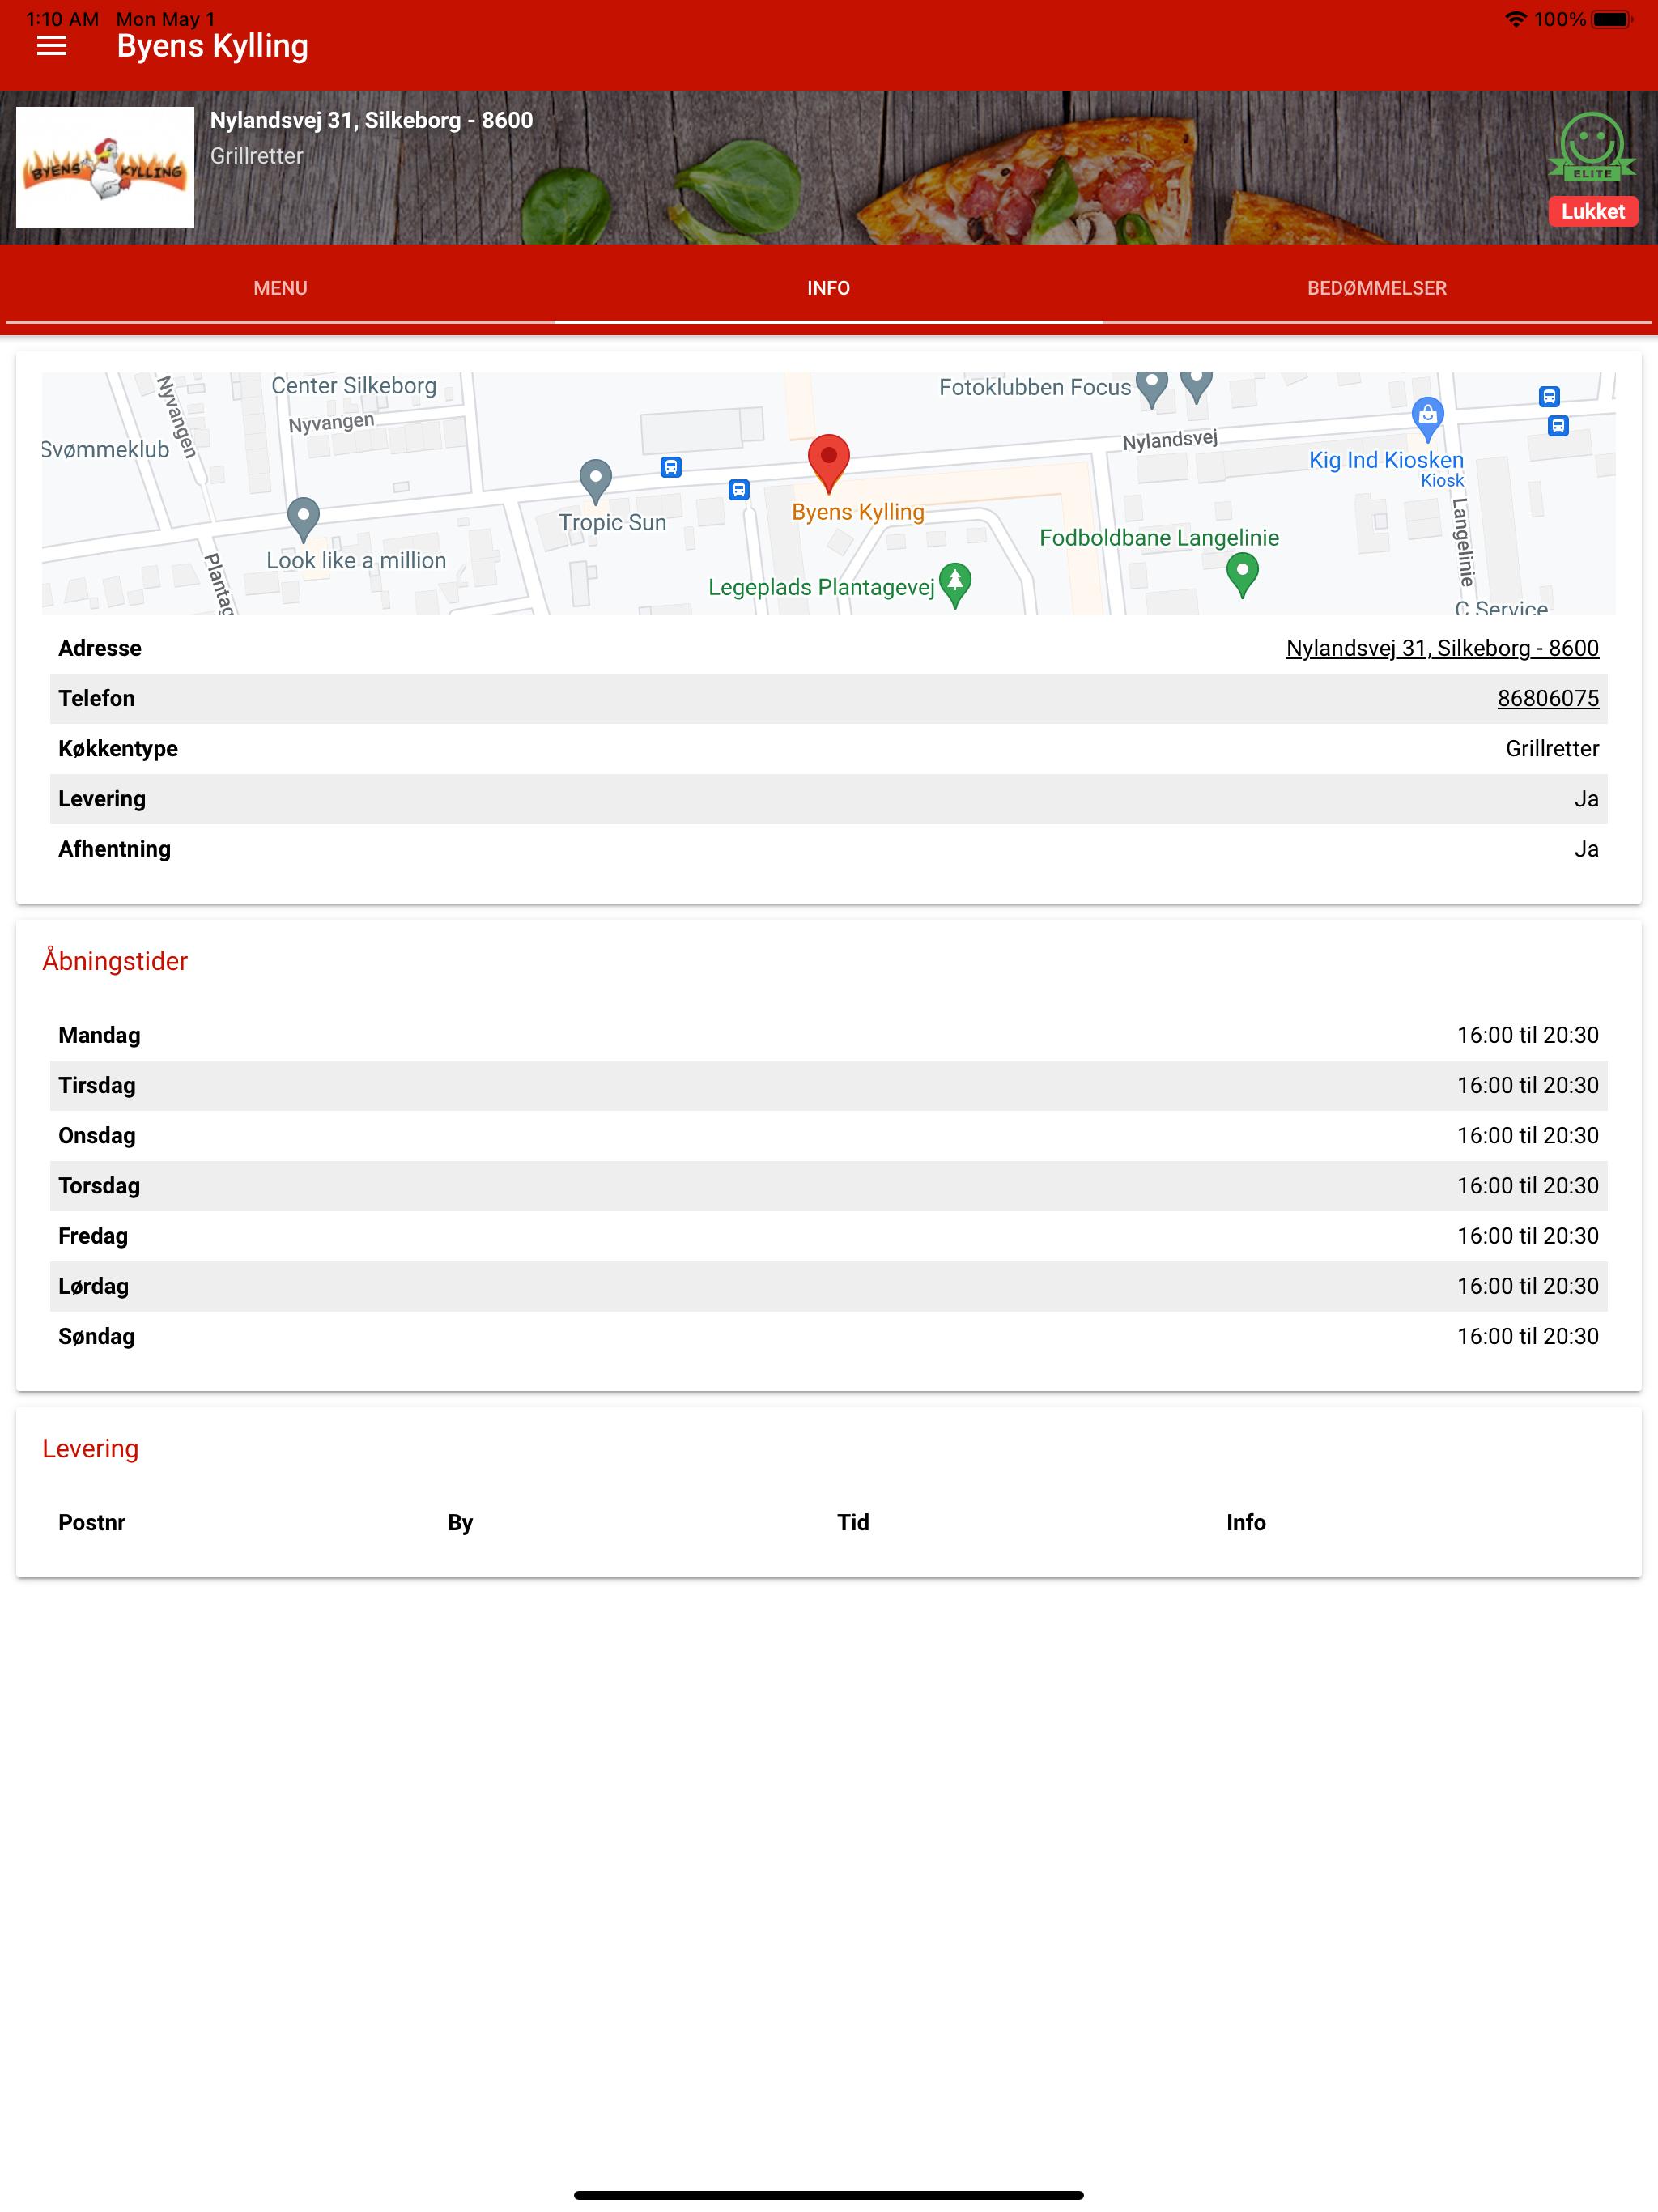Image resolution: width=1658 pixels, height=2212 pixels.
Task: Tap the Byens Kylling restaurant logo
Action: click(x=105, y=167)
